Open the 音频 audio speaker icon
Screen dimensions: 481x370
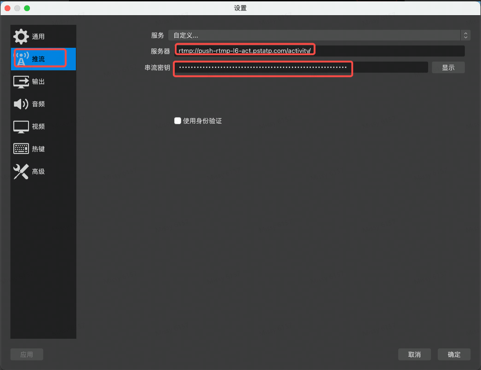[21, 104]
